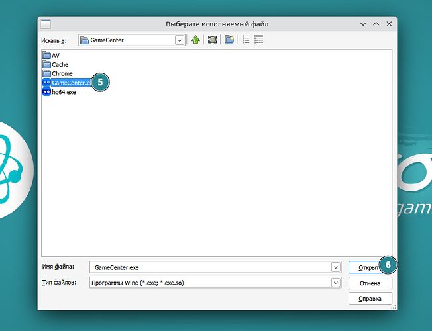432x331 pixels.
Task: Minimize the file dialog window
Action: click(x=363, y=24)
